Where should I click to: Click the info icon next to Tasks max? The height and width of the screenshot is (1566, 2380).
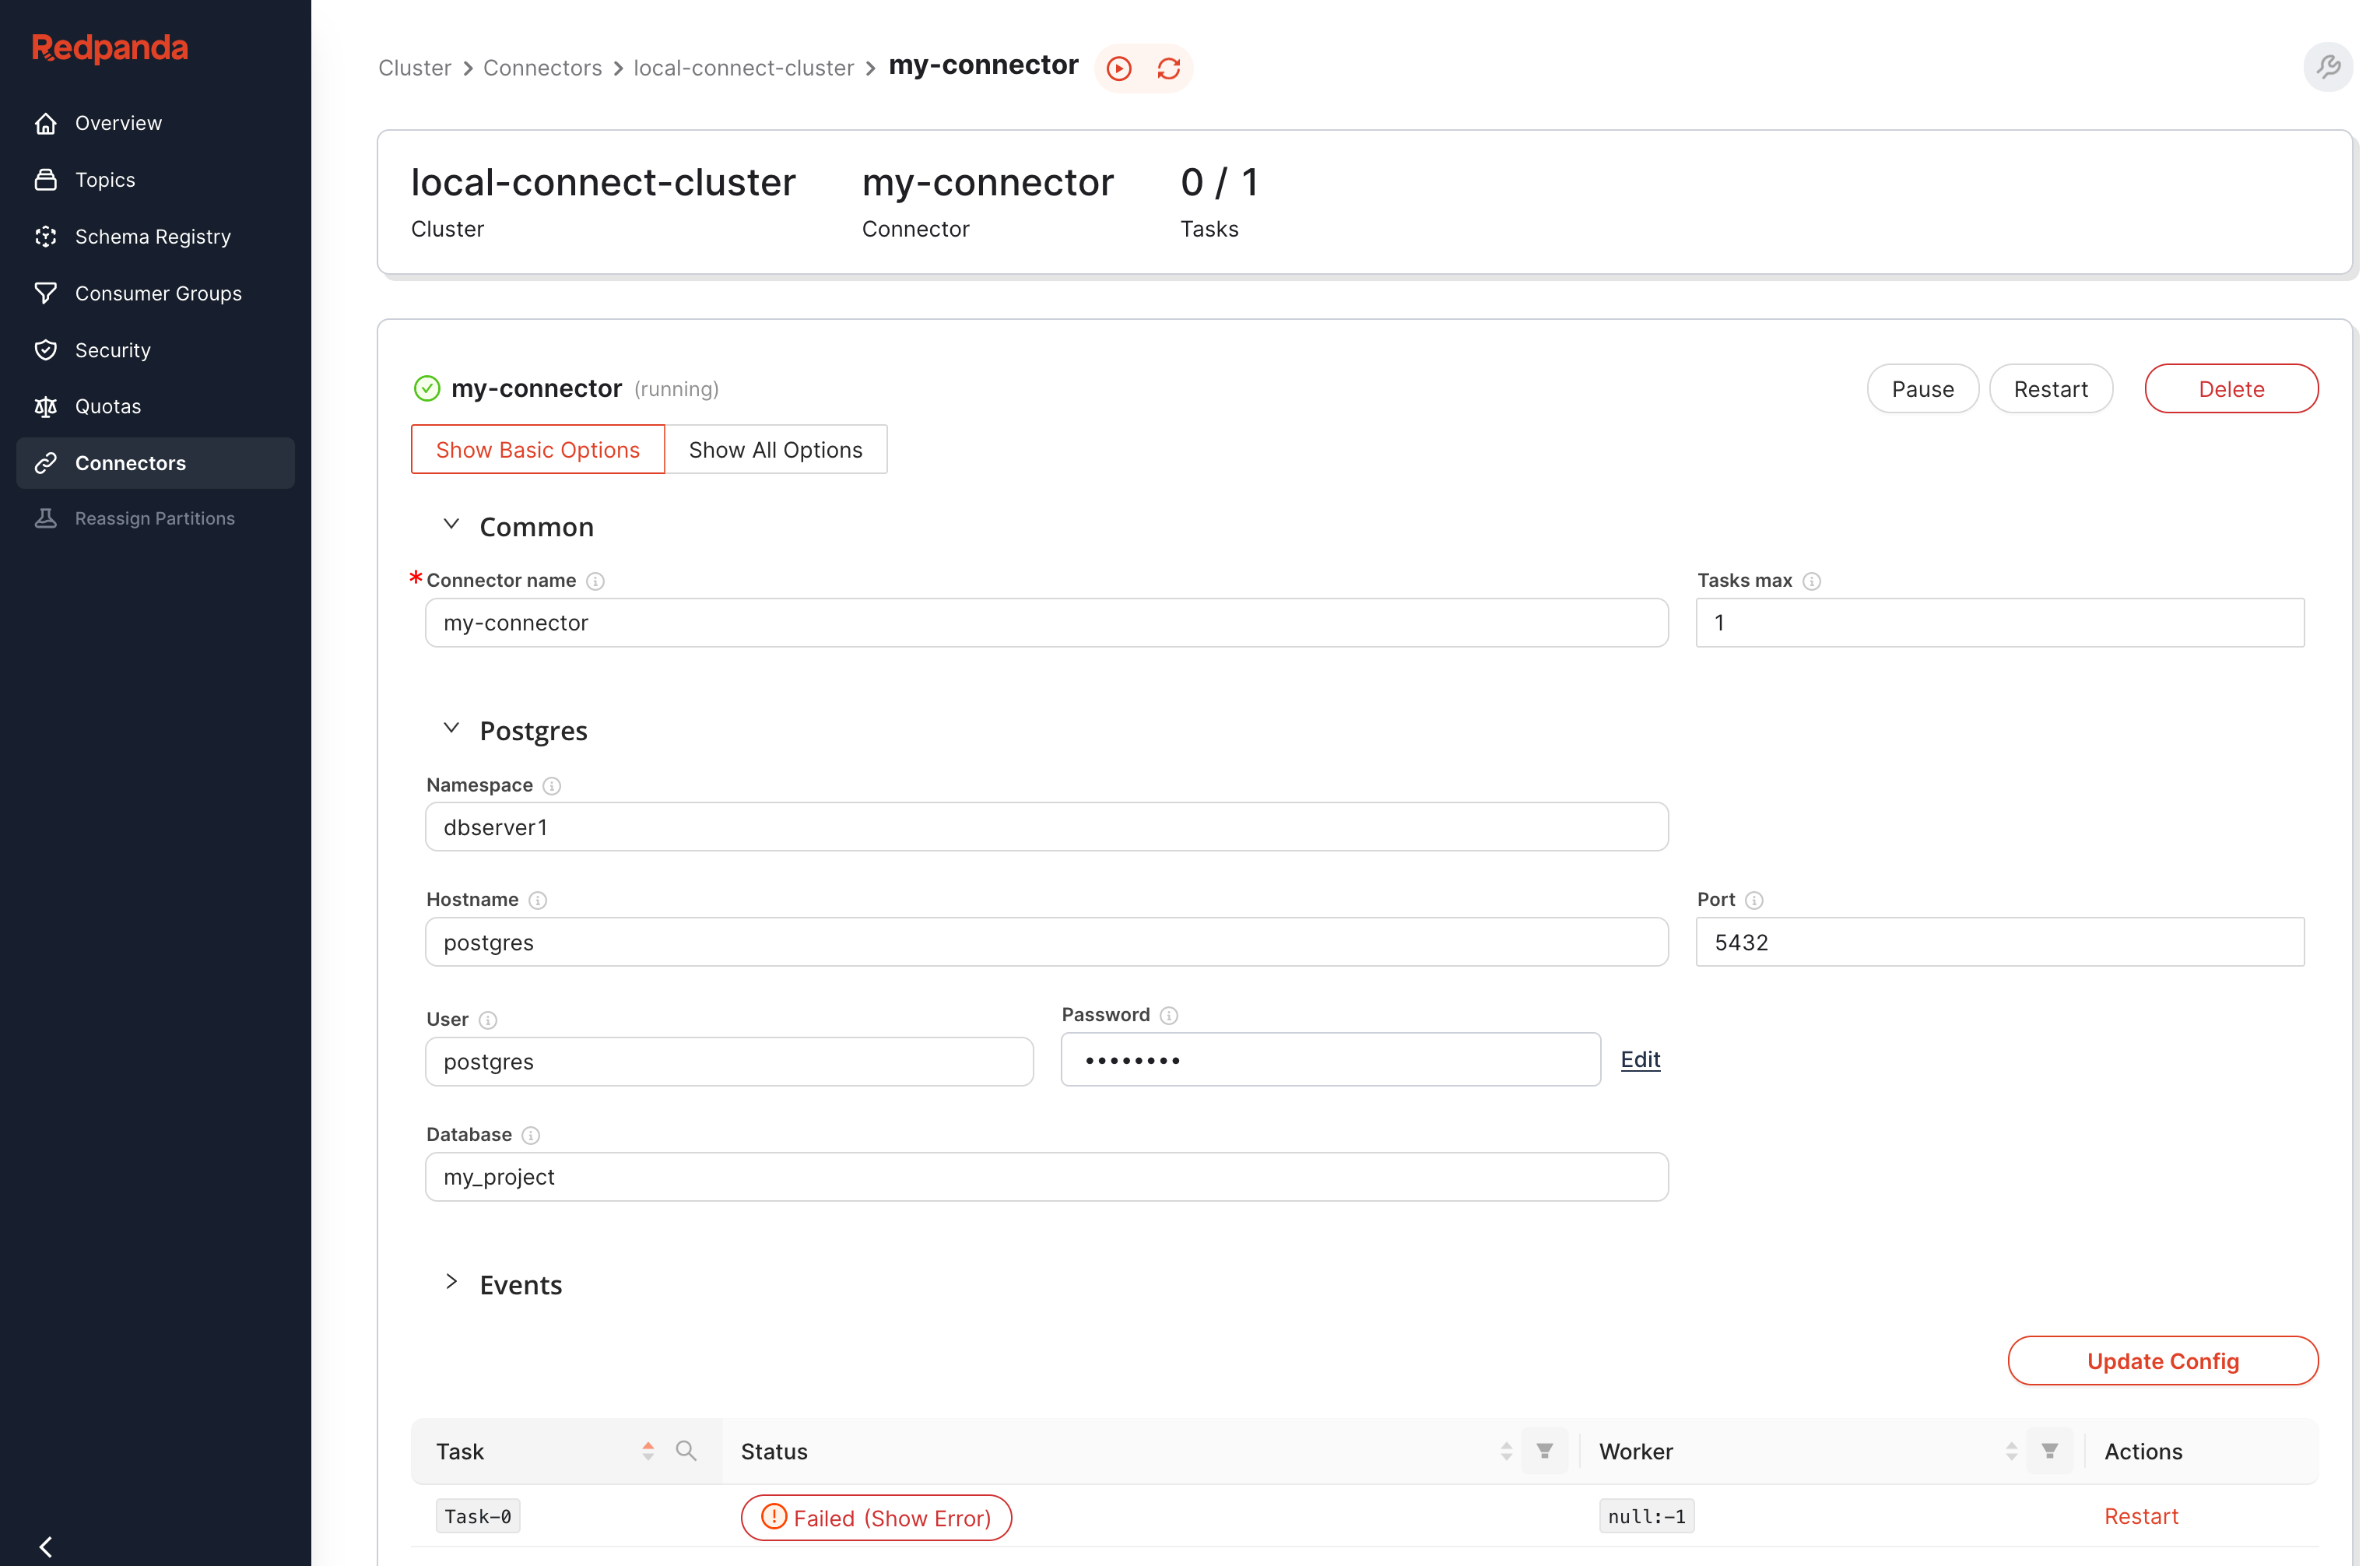coord(1812,581)
